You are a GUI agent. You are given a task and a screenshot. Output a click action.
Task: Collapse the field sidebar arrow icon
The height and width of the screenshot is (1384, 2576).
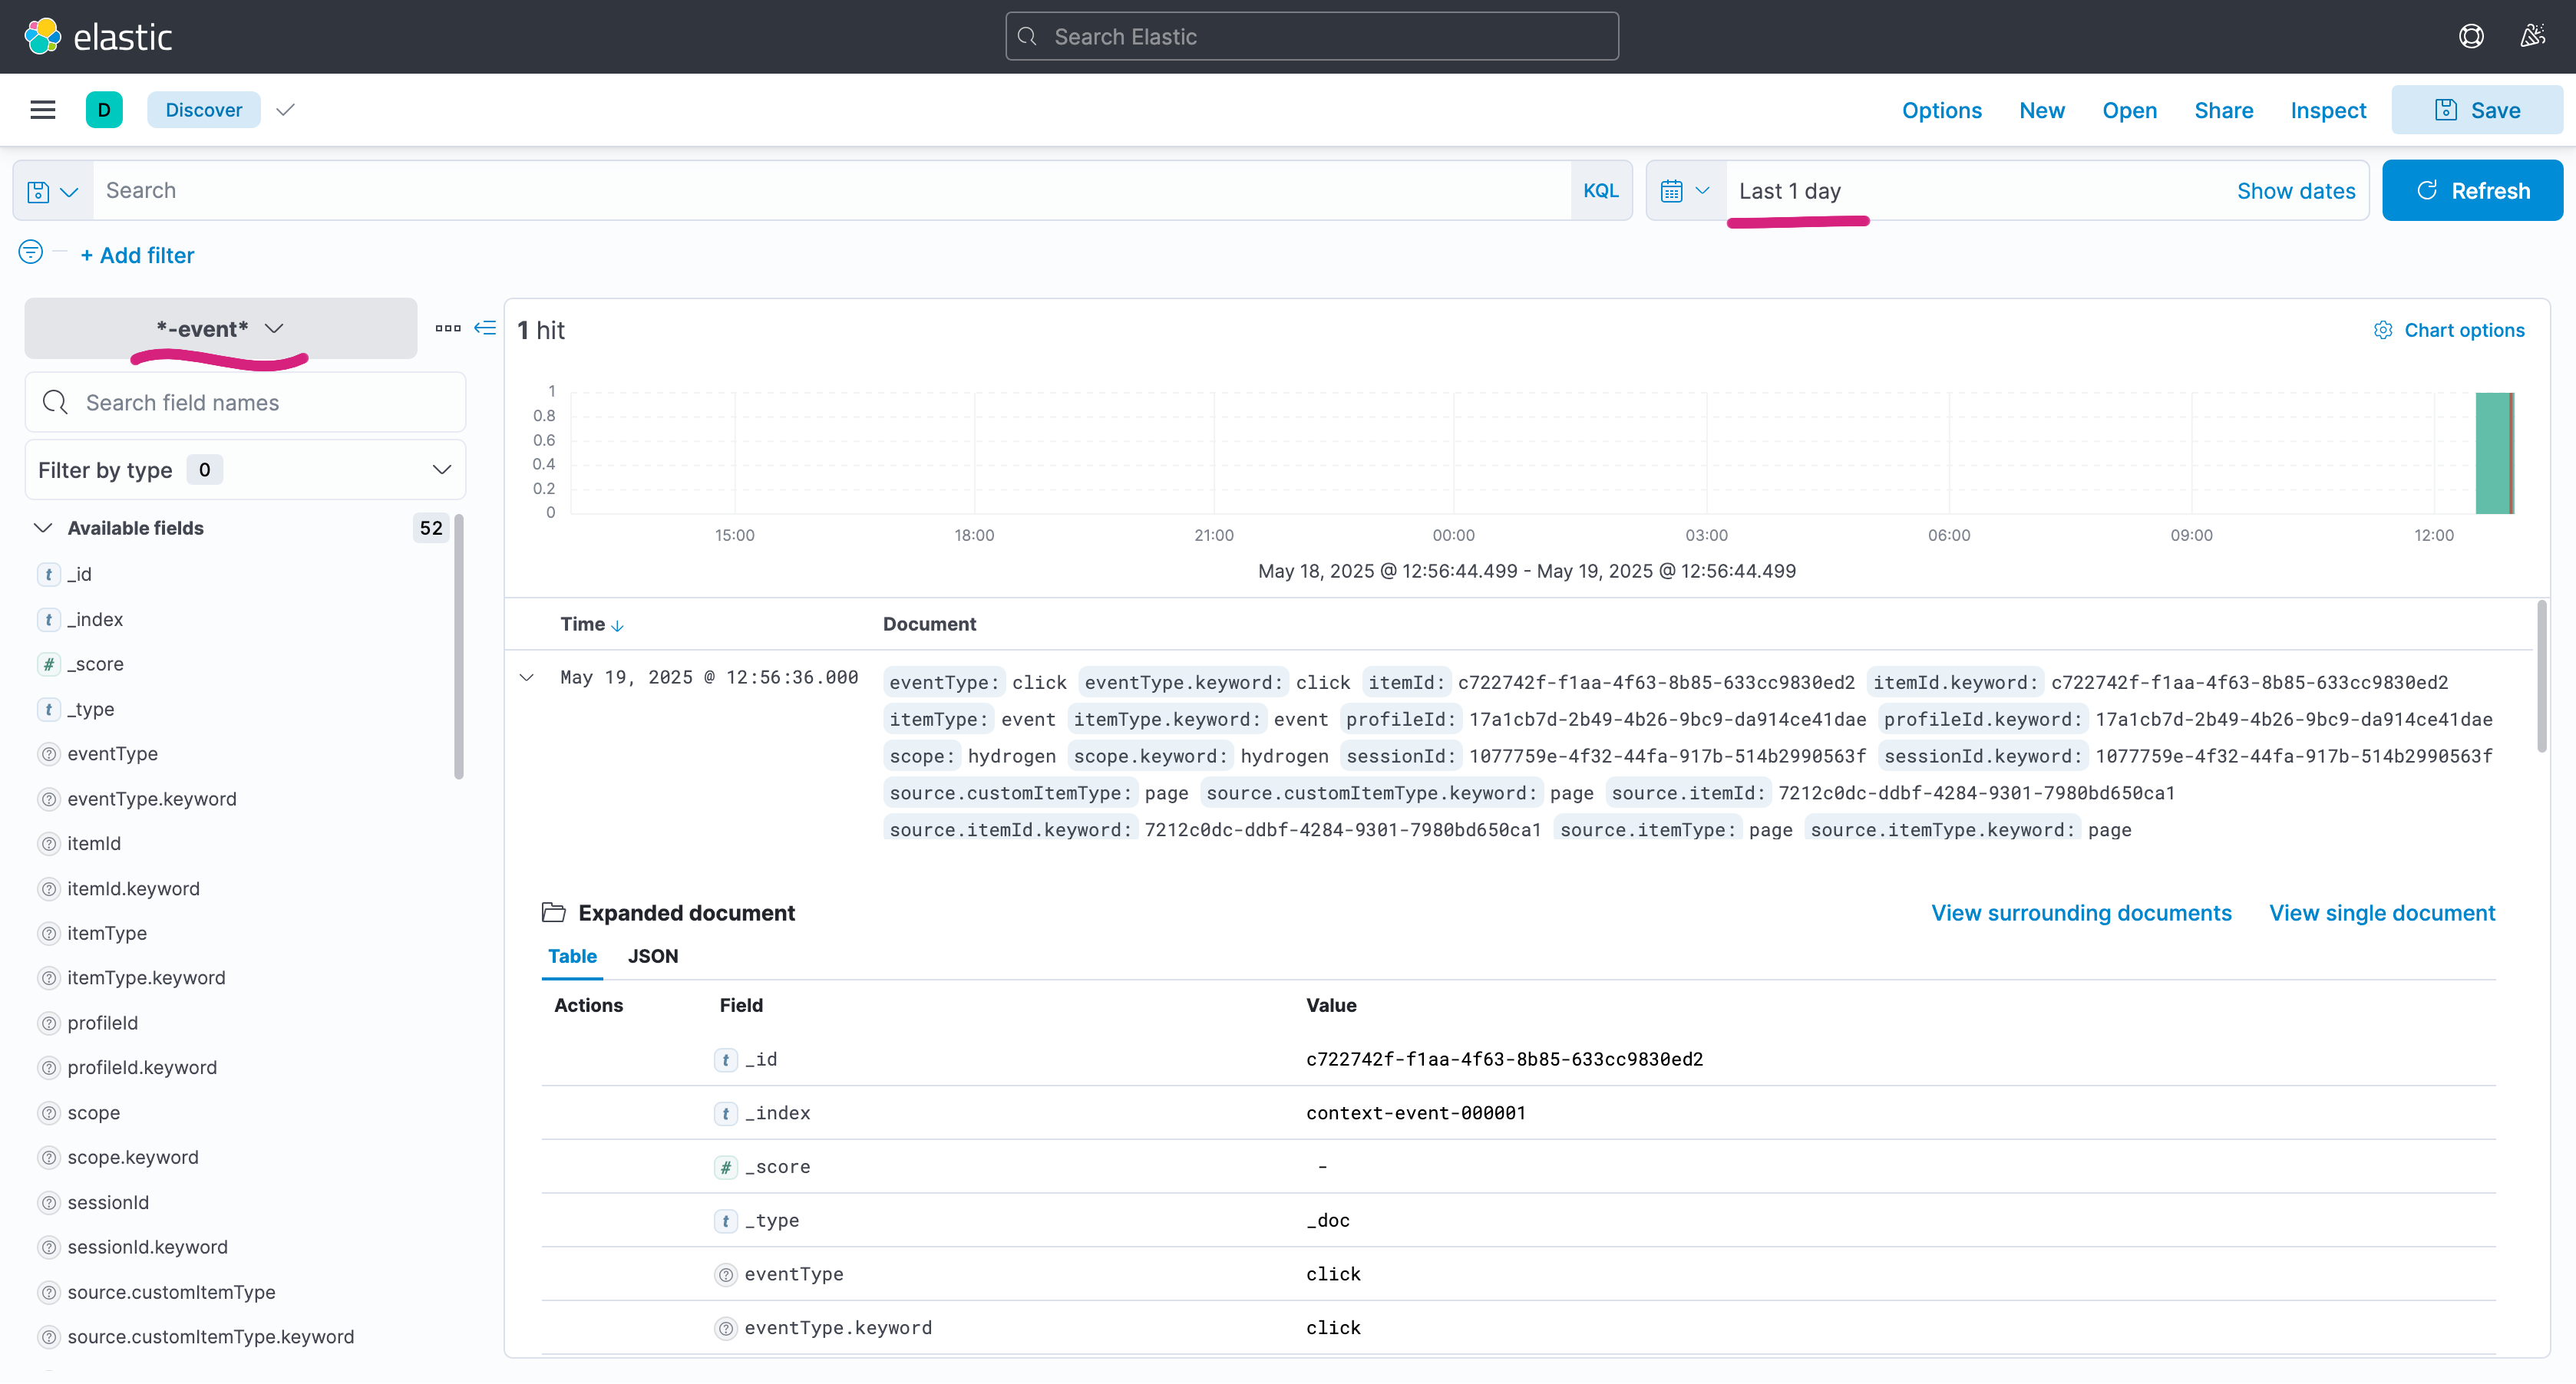[485, 328]
